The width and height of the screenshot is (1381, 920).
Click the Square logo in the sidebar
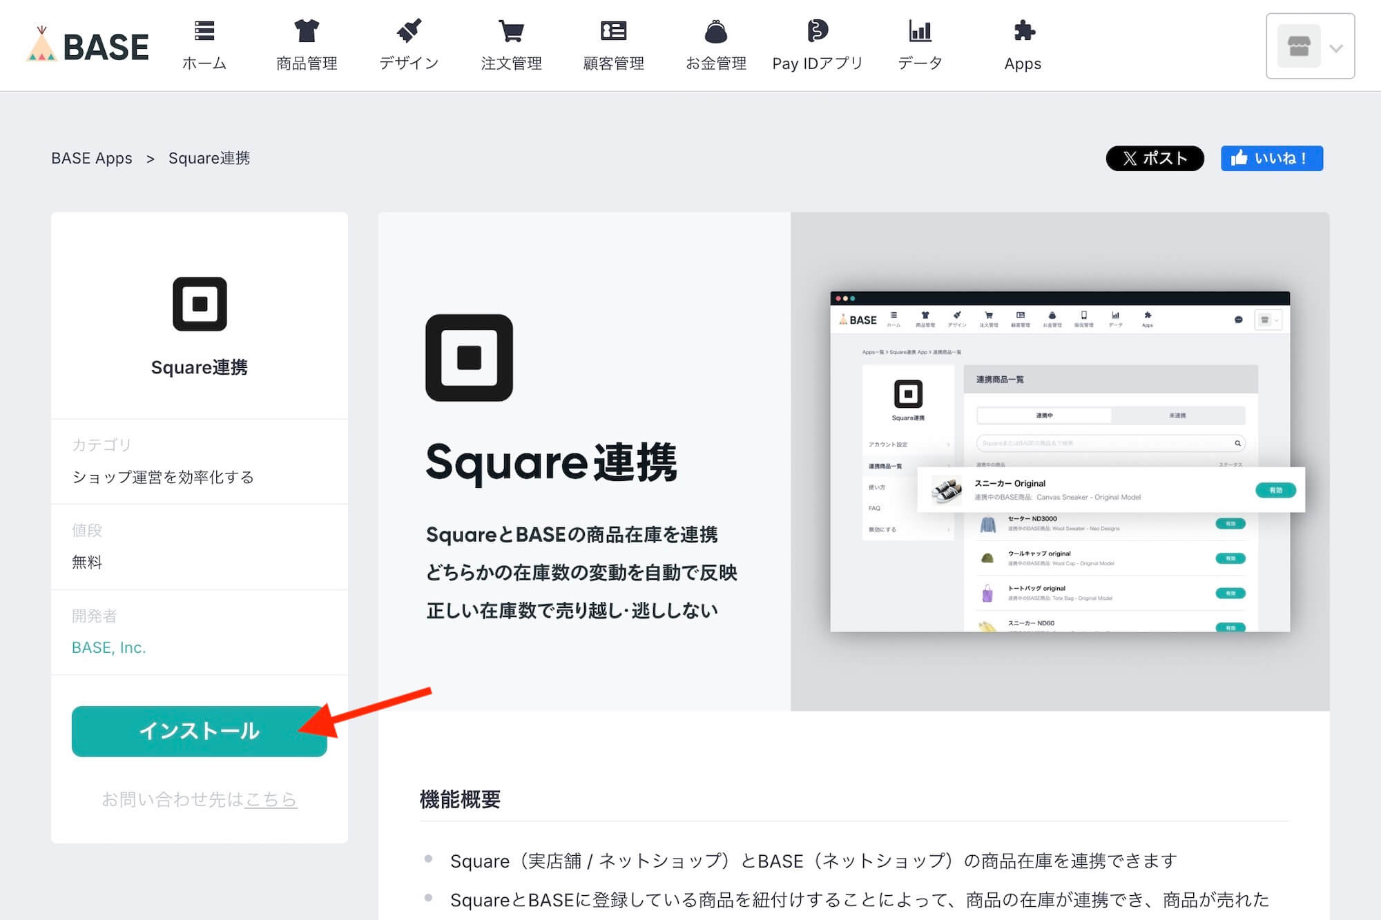tap(200, 304)
